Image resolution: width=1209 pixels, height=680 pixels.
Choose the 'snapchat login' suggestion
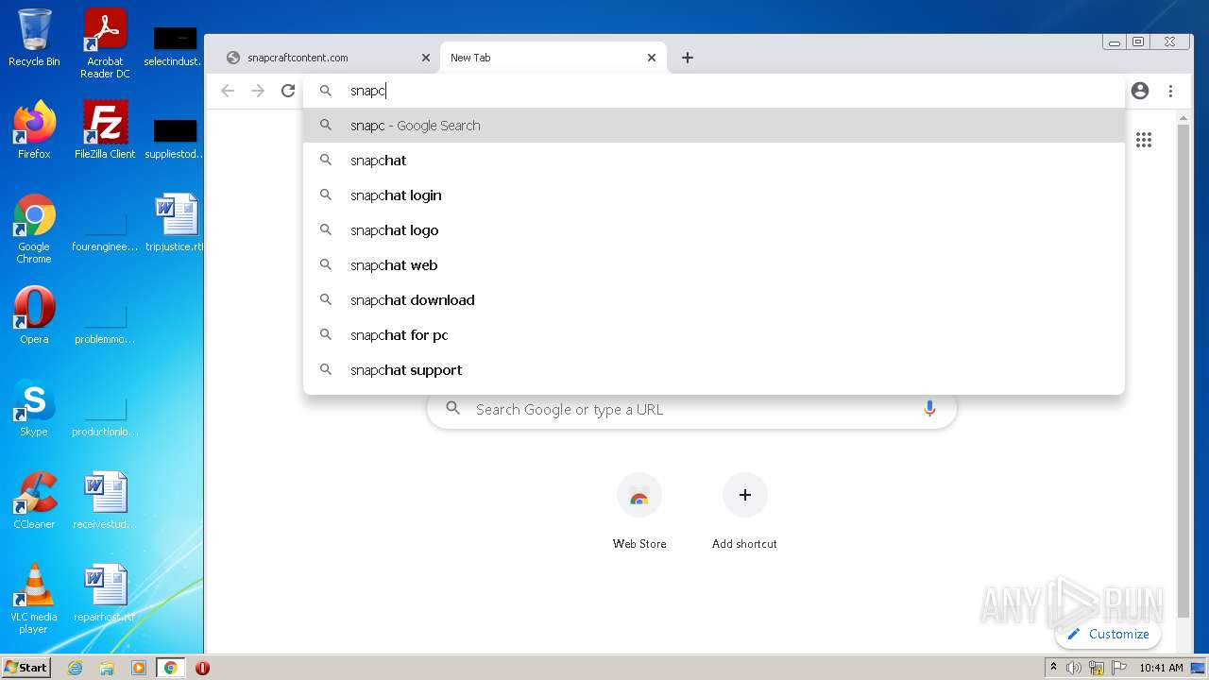(714, 195)
